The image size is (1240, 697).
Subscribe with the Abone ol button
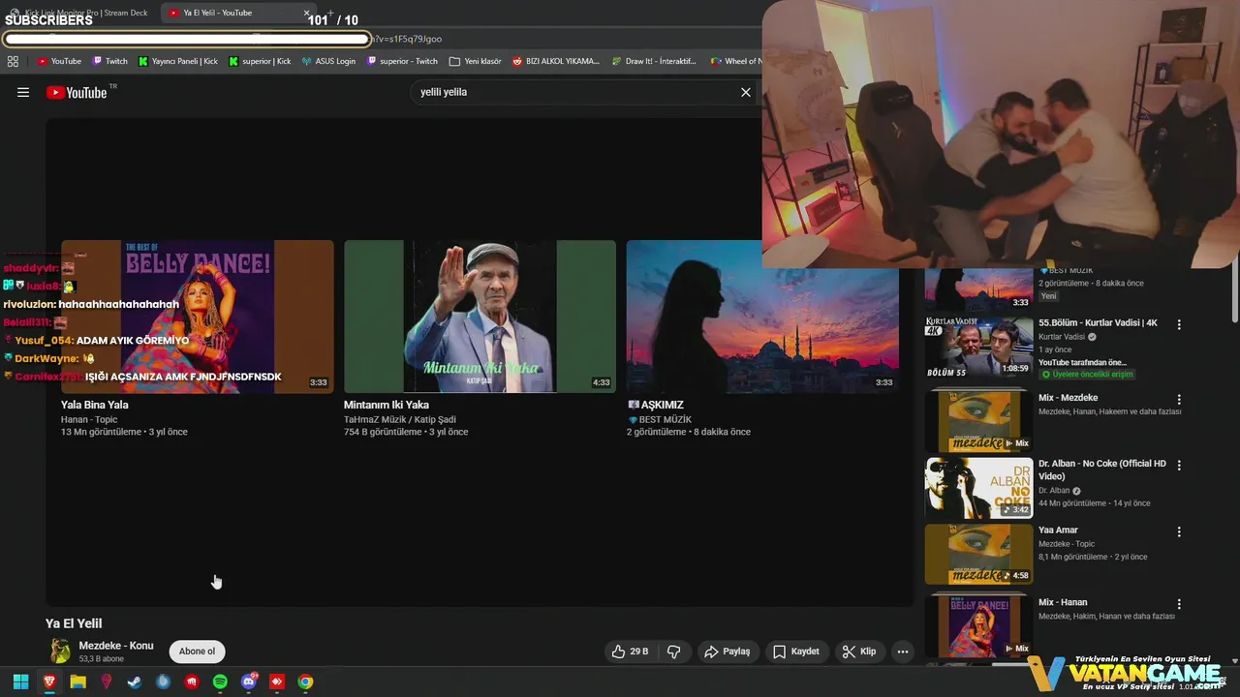[197, 652]
